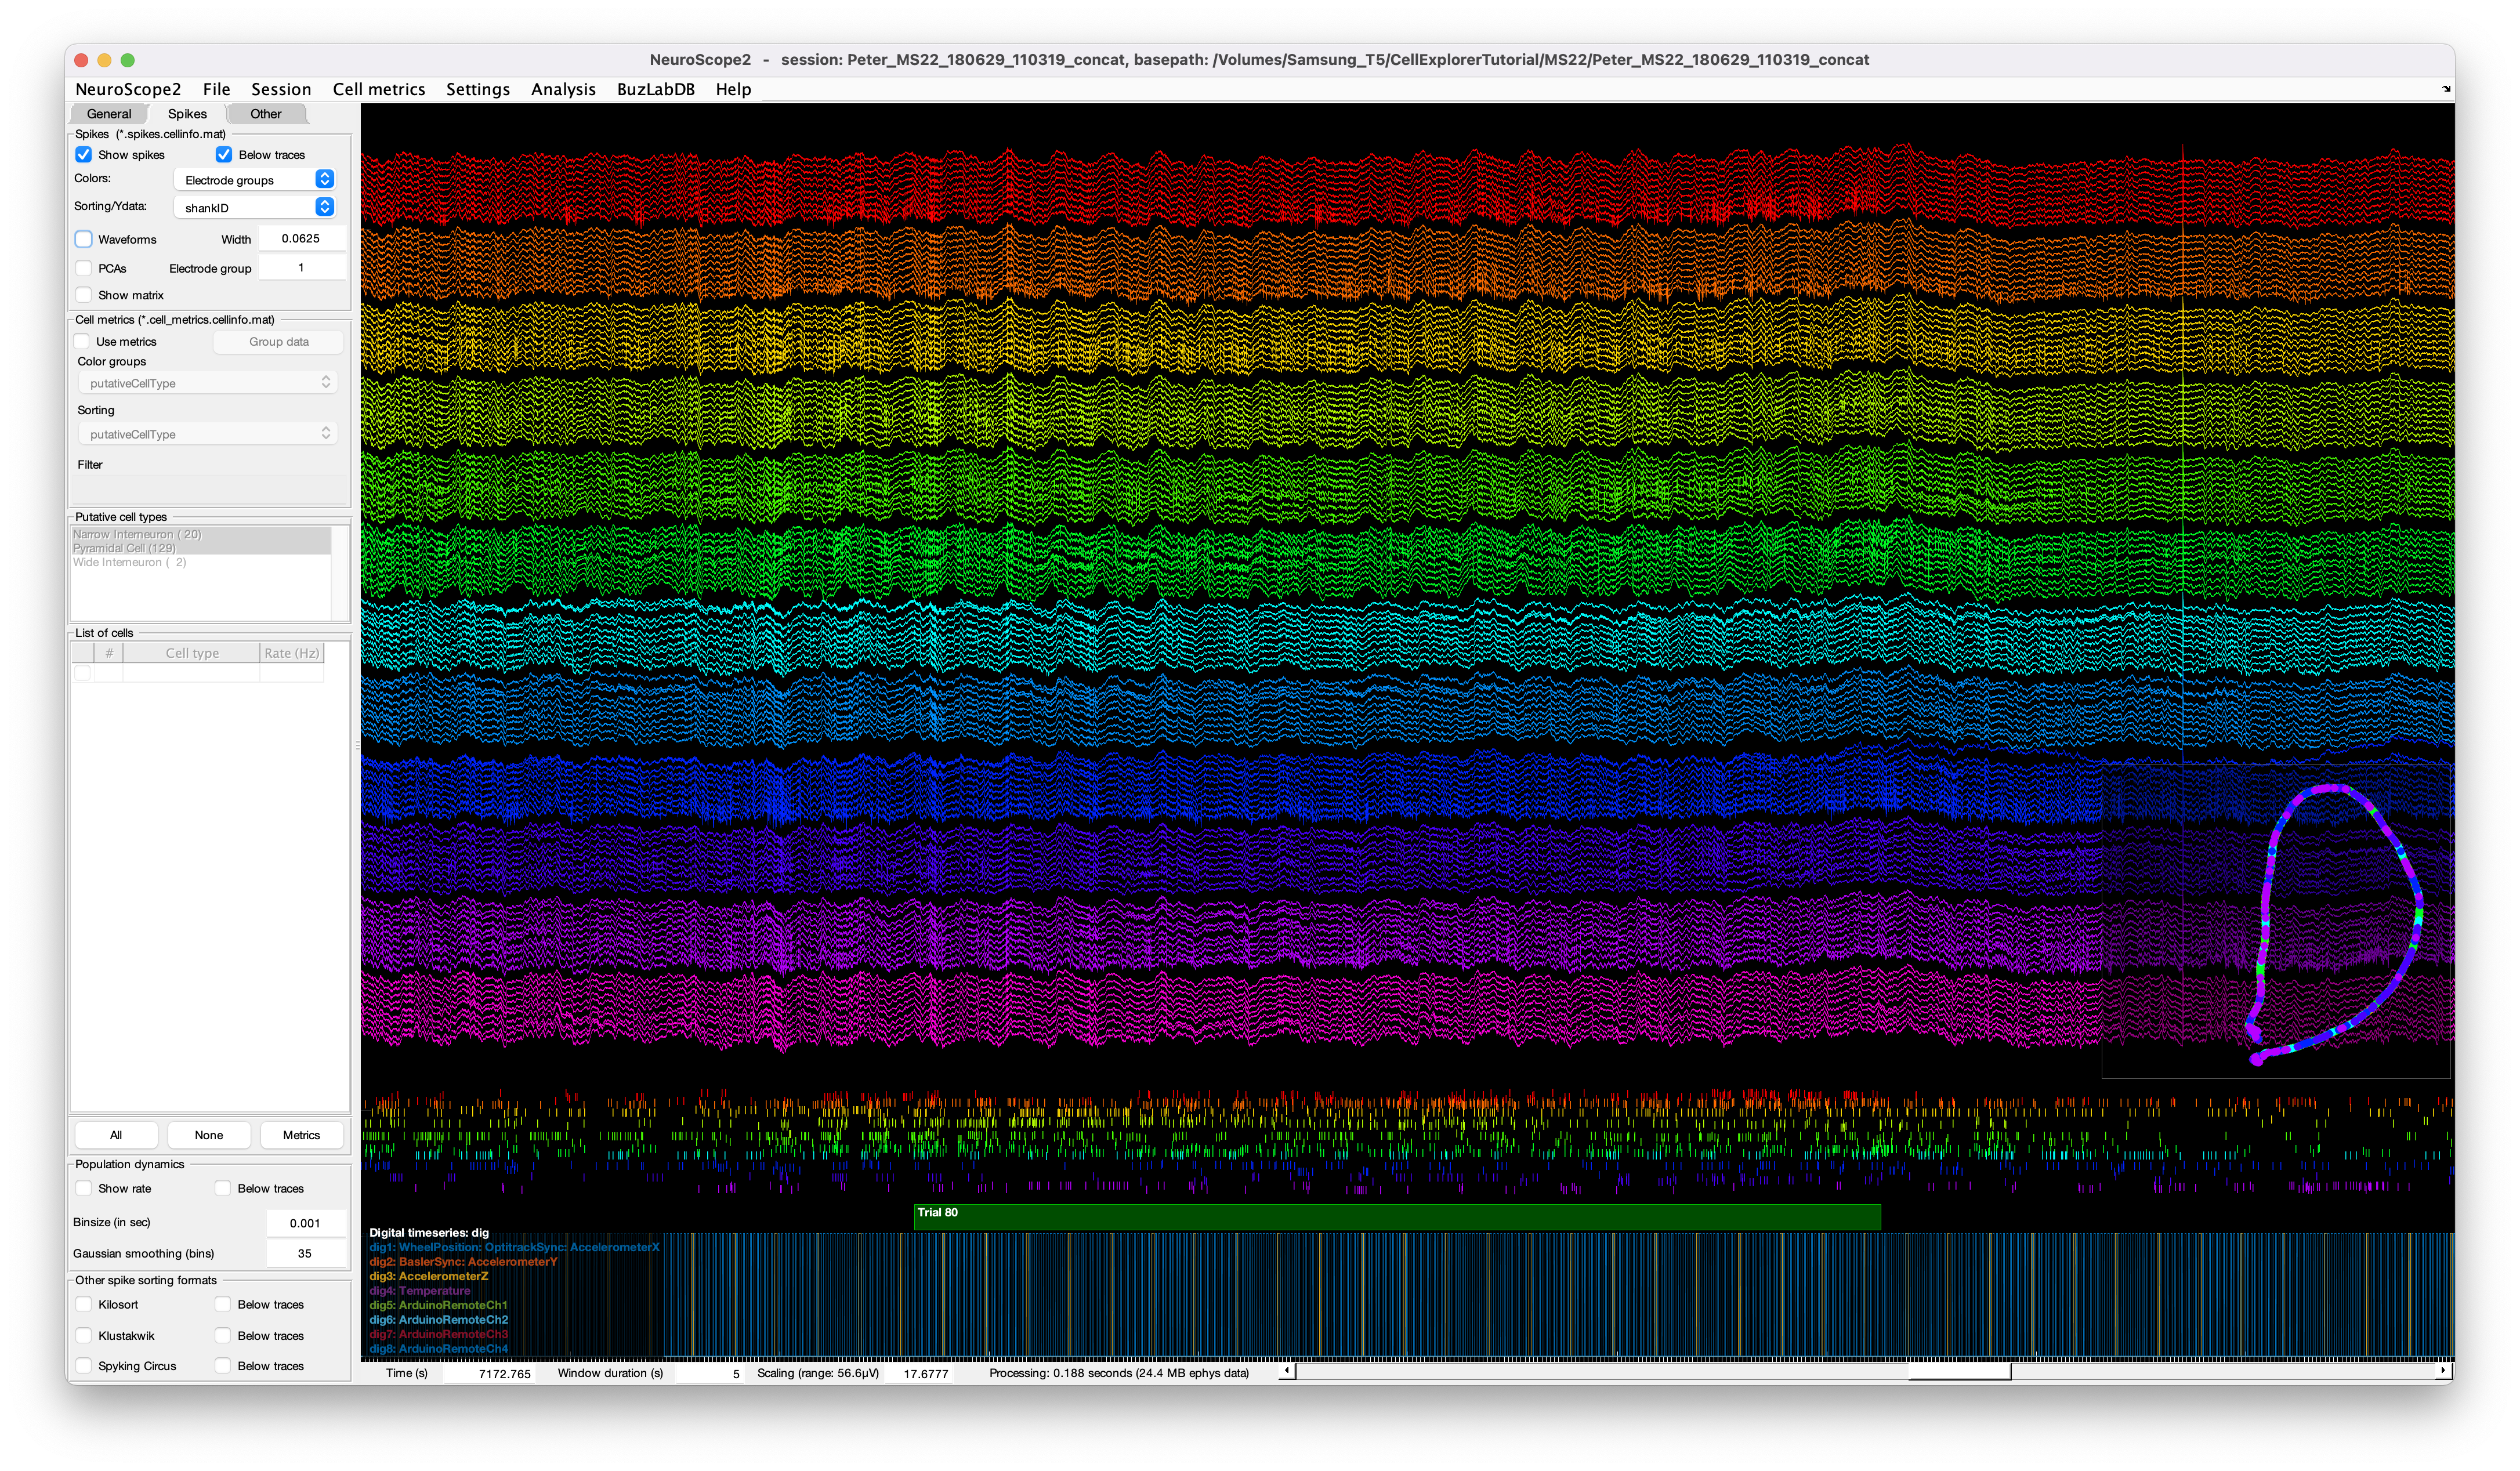Click the Window duration input field
Image resolution: width=2520 pixels, height=1471 pixels.
click(710, 1374)
